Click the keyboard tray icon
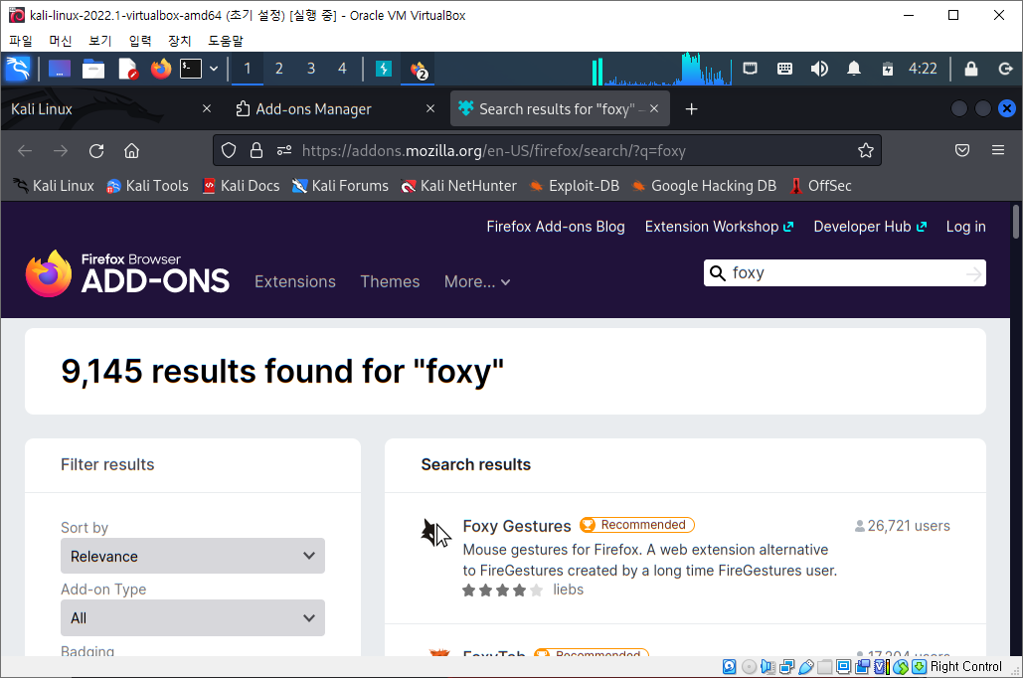The width and height of the screenshot is (1023, 678). click(784, 69)
